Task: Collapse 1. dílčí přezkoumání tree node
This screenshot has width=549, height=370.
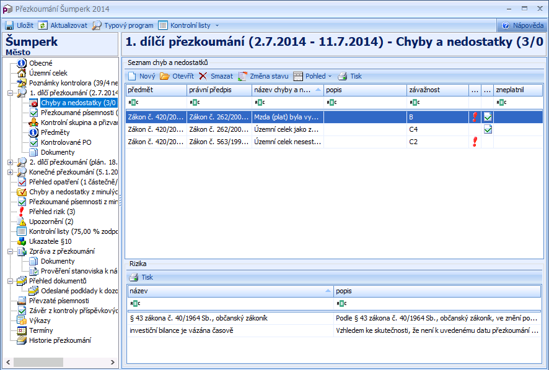Action: click(10, 93)
